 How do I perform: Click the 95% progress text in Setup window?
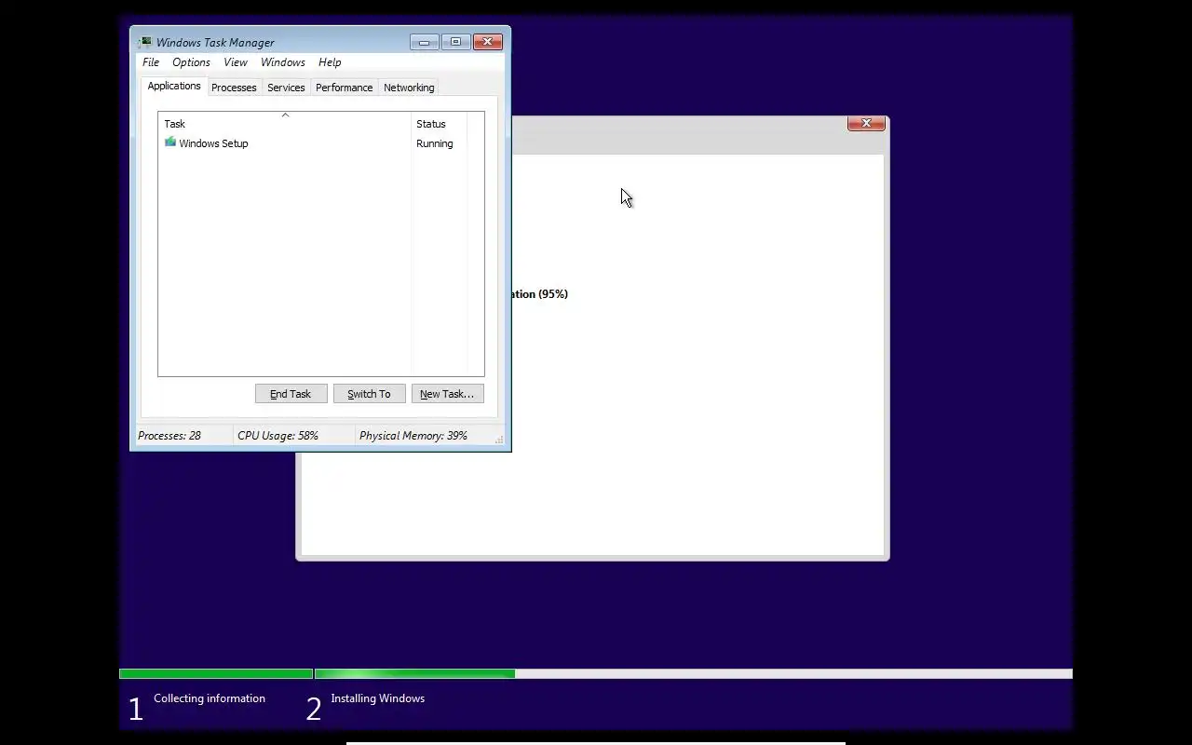click(x=539, y=294)
